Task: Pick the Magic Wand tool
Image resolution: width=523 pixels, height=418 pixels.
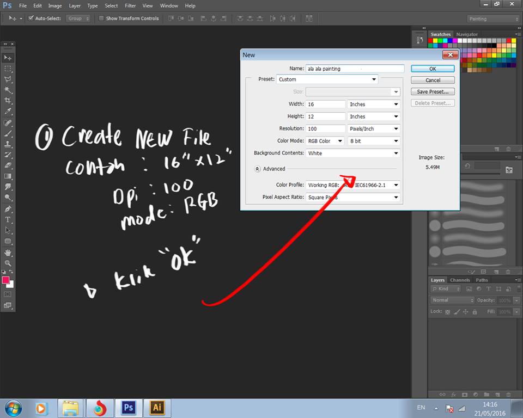Action: (x=8, y=90)
